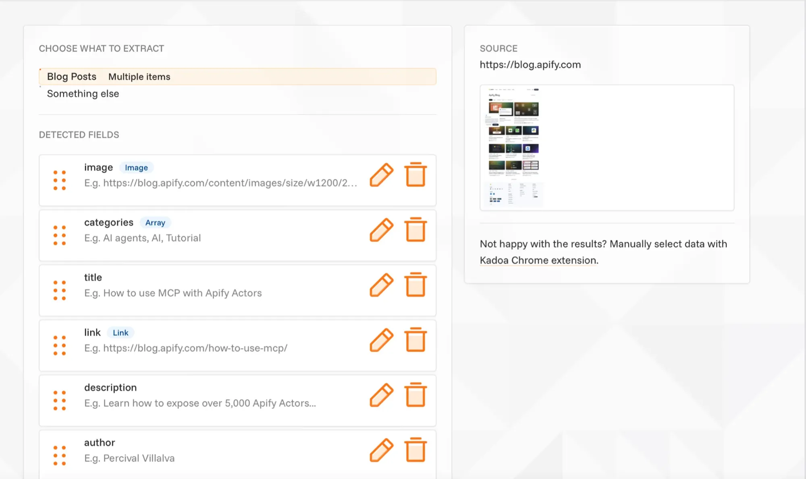Viewport: 806px width, 479px height.
Task: Click the example link URL how-to-use-mcp
Action: [x=195, y=348]
